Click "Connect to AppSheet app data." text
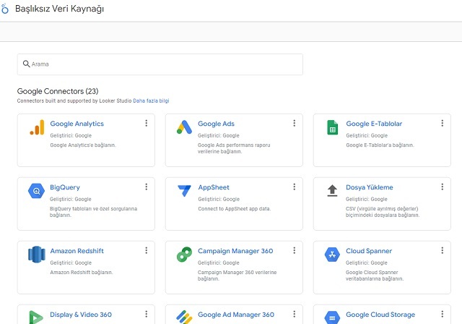The width and height of the screenshot is (462, 324). coord(234,208)
